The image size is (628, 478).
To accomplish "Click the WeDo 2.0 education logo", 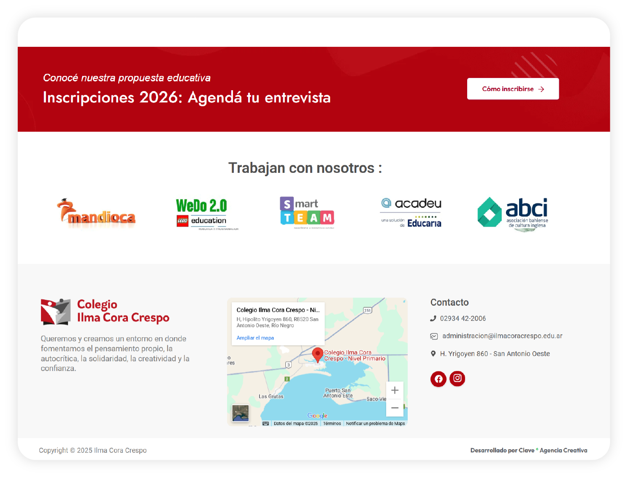I will (203, 213).
